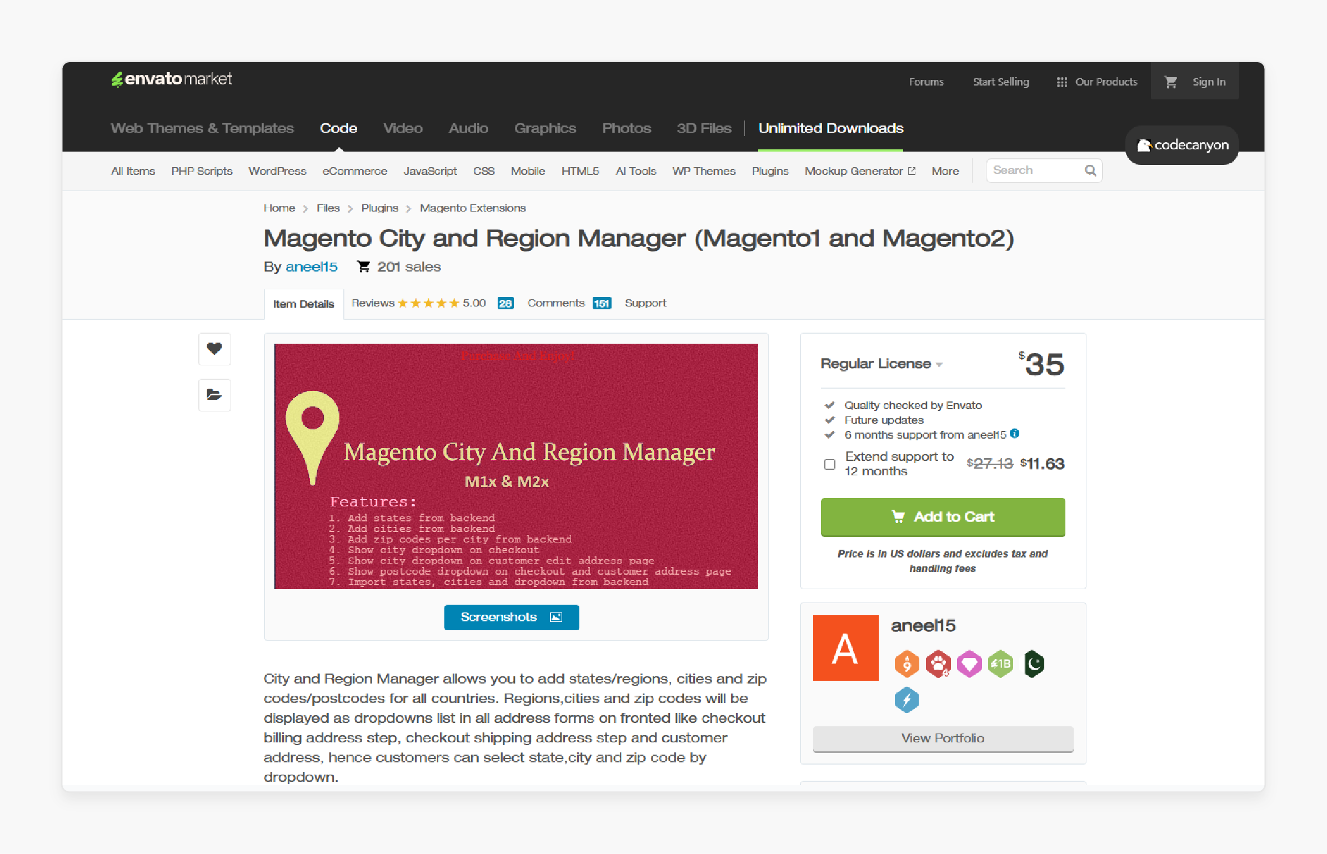
Task: Click the codecanyon badge logo
Action: (1183, 145)
